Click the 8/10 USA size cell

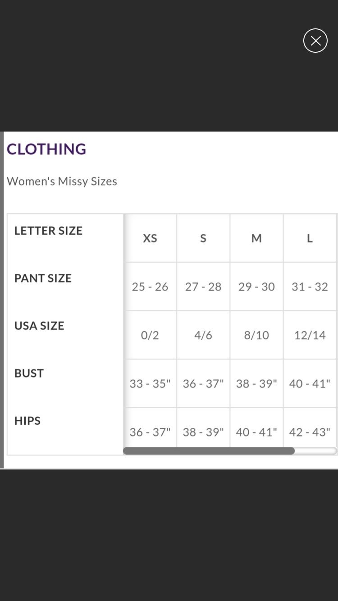(256, 335)
